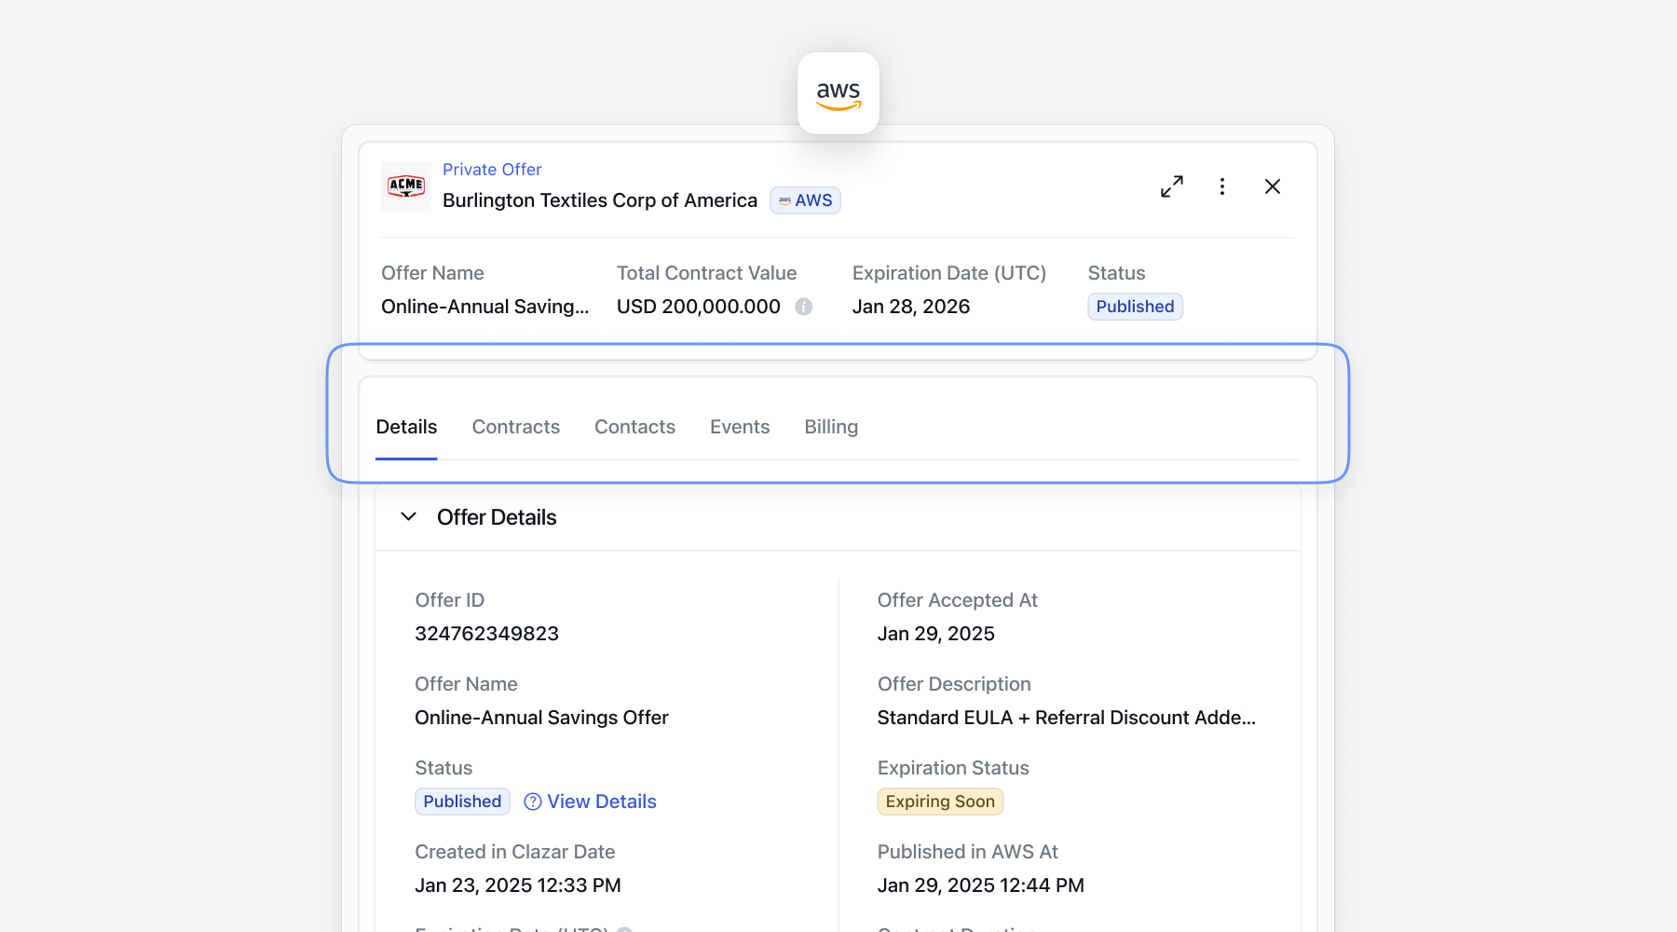Click the help icon beside View Details
The image size is (1677, 932).
point(533,802)
